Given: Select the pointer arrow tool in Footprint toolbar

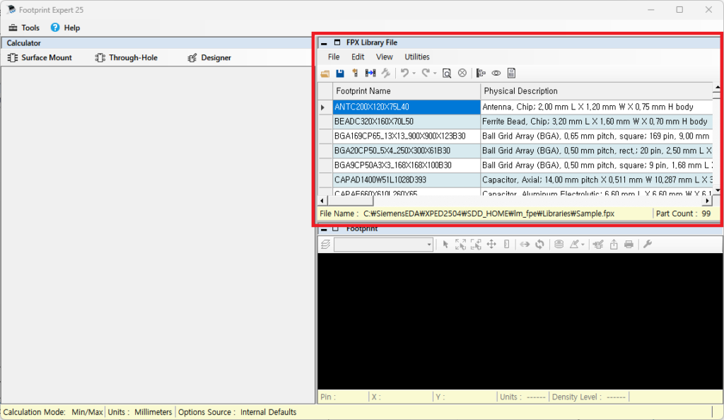Looking at the screenshot, I should (445, 245).
